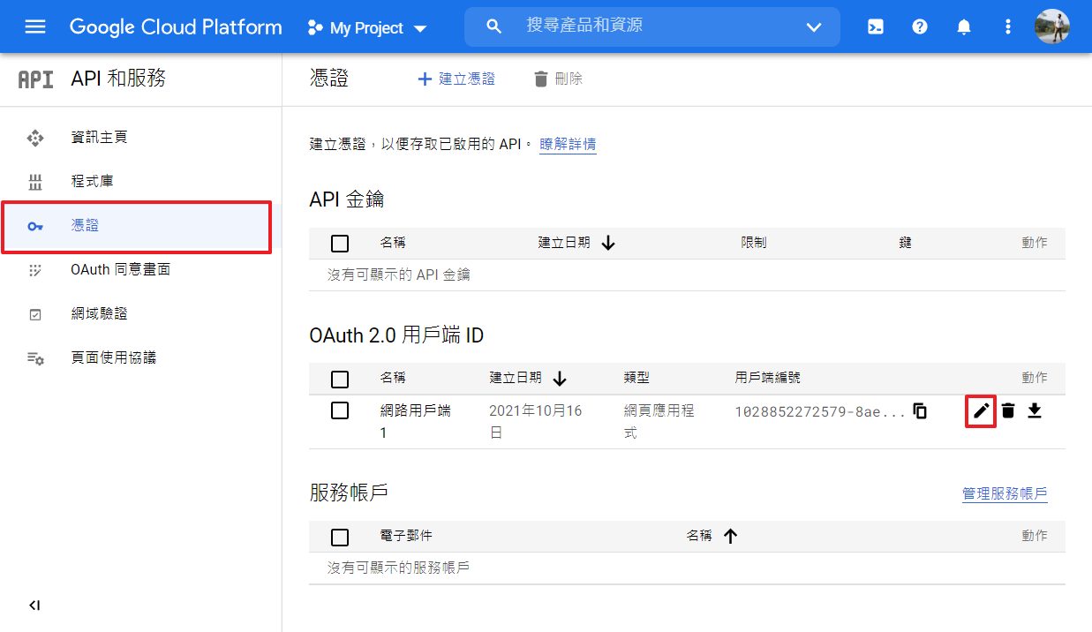Toggle the API 金鑰 select-all checkbox
Image resolution: width=1092 pixels, height=632 pixels.
point(340,244)
